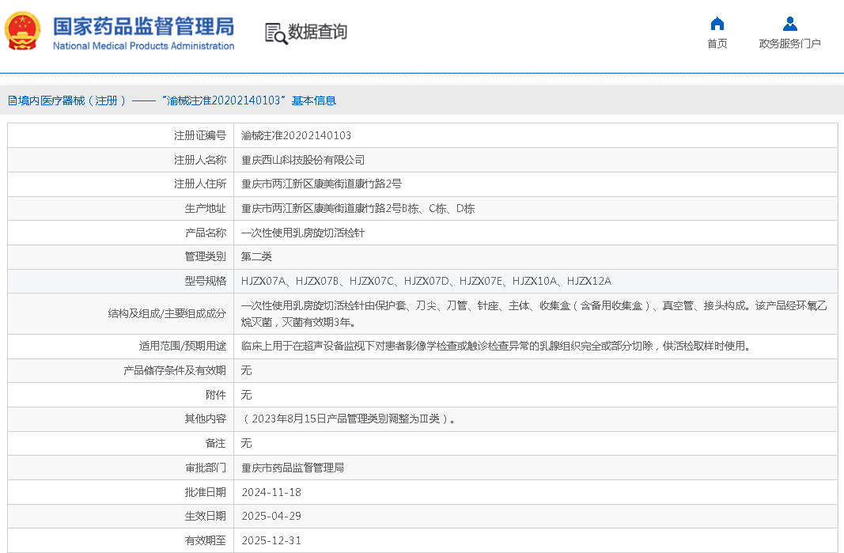844x553 pixels.
Task: Click the management category 第二类 value
Action: coord(256,256)
